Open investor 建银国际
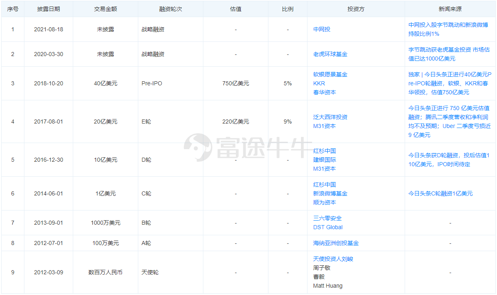Image resolution: width=497 pixels, height=295 pixels. tap(325, 160)
